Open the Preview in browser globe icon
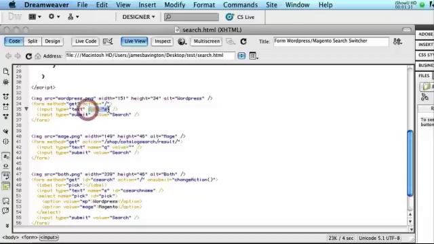This screenshot has height=244, width=434. [182, 41]
